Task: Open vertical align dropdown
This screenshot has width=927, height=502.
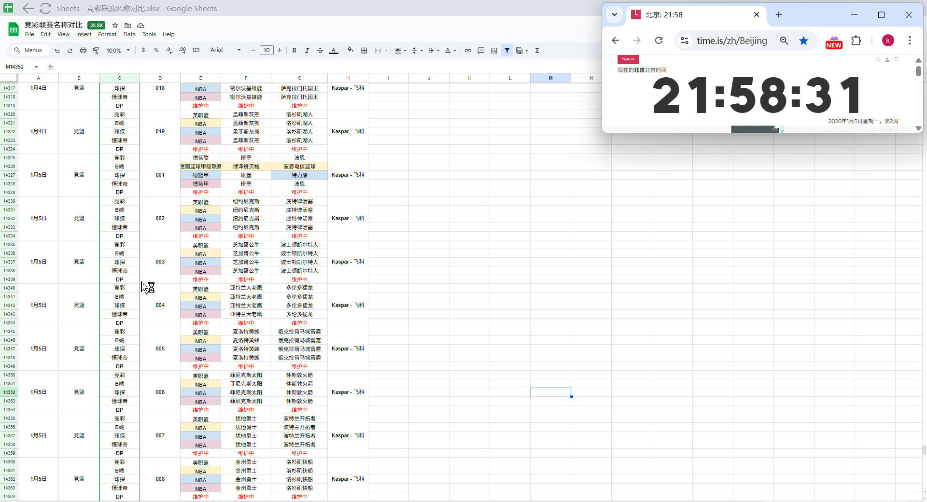Action: pyautogui.click(x=417, y=50)
